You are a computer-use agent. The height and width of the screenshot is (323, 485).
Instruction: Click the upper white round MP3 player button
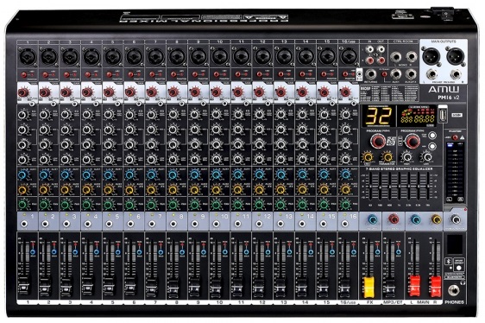click(432, 136)
